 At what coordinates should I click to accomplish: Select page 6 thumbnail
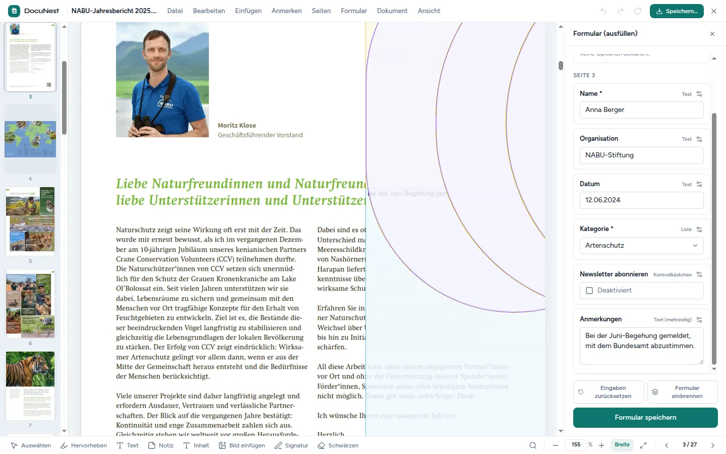click(x=30, y=303)
